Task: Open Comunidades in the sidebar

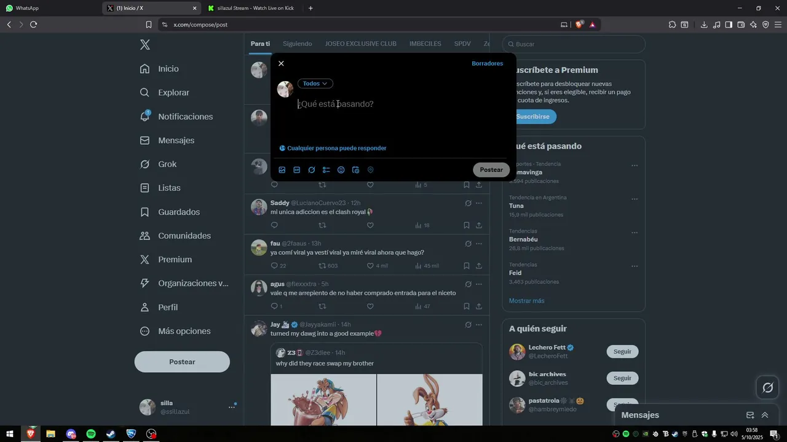Action: point(175,236)
